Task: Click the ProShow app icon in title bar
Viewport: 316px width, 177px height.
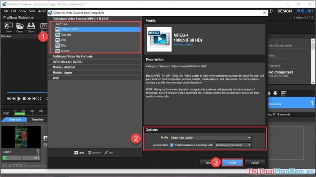Action: pyautogui.click(x=4, y=4)
